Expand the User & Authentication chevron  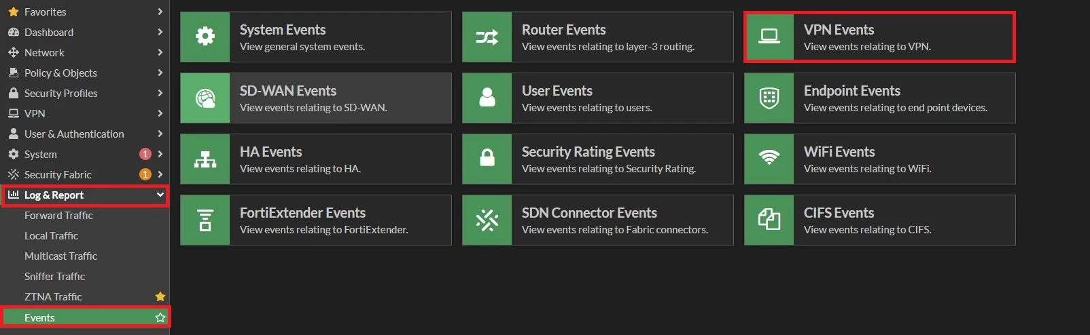click(x=160, y=134)
